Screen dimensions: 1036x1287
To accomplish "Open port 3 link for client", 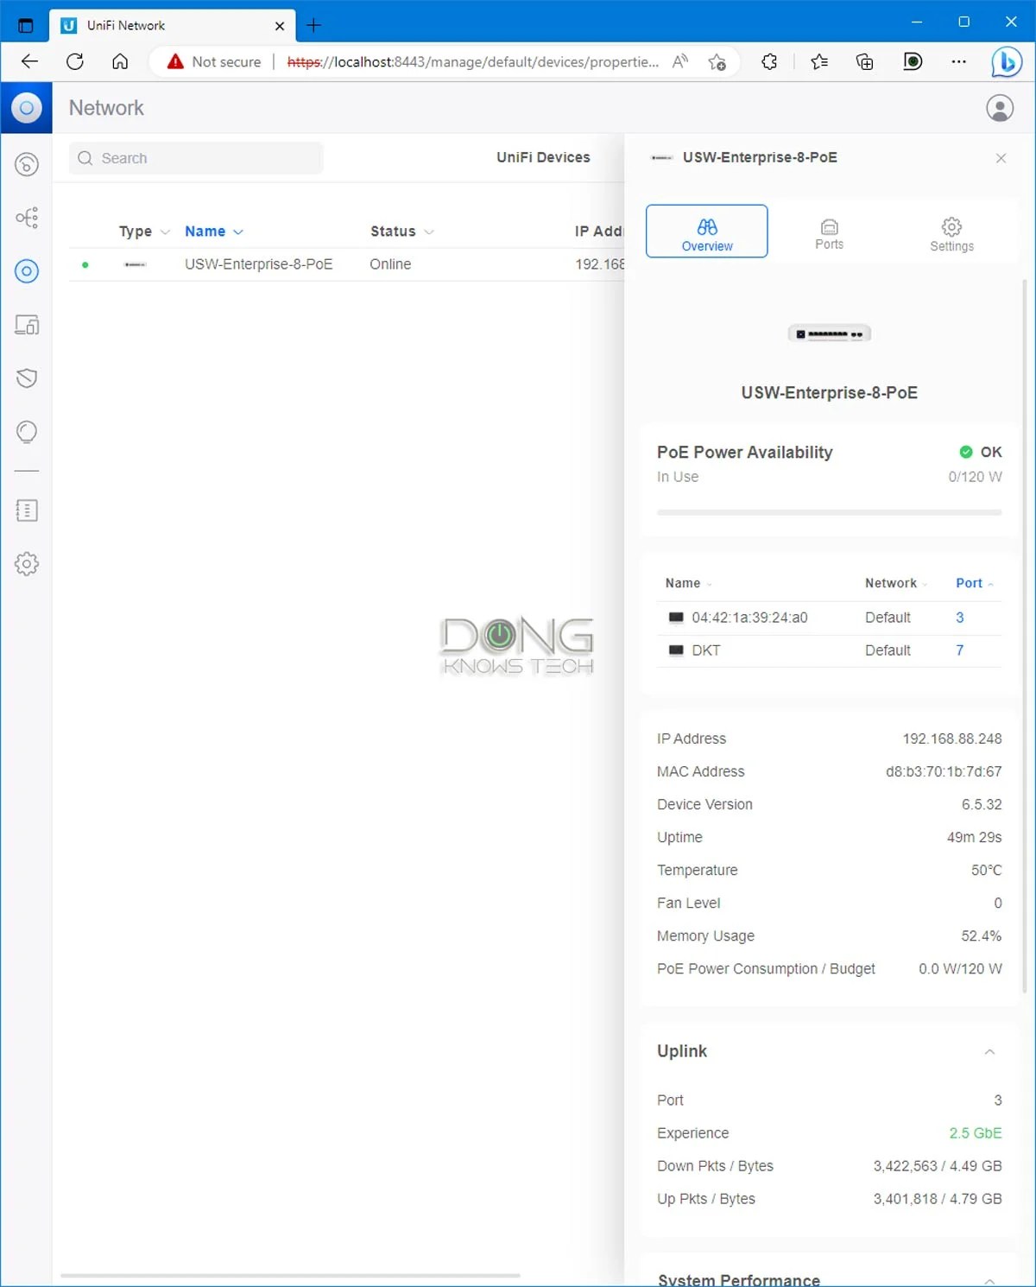I will [x=959, y=618].
